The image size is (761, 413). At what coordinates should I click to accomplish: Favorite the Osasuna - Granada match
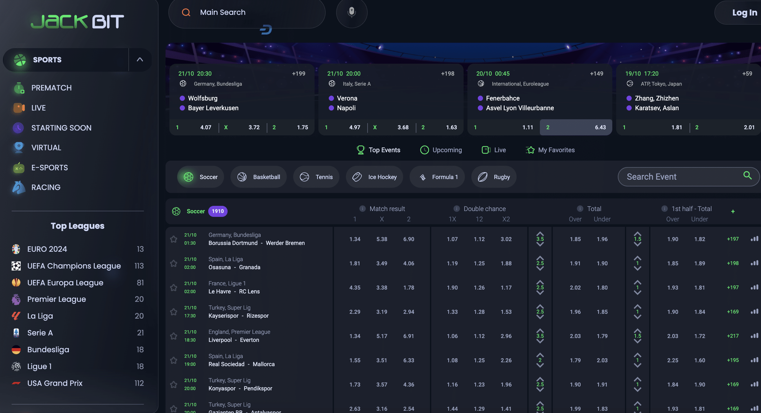pyautogui.click(x=174, y=263)
